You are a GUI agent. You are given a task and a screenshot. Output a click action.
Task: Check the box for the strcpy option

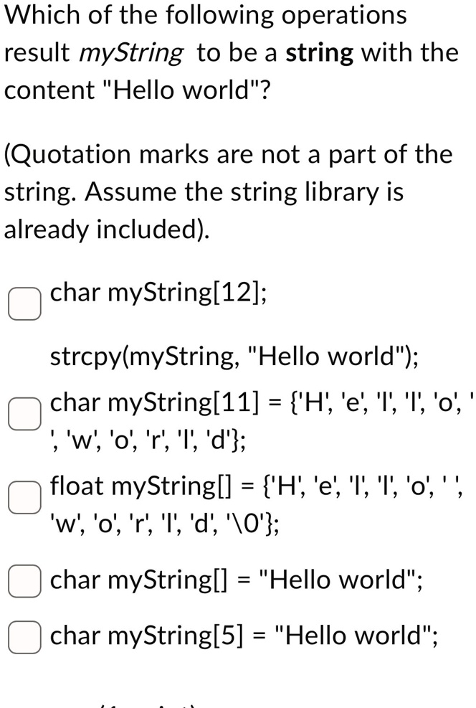point(24,303)
